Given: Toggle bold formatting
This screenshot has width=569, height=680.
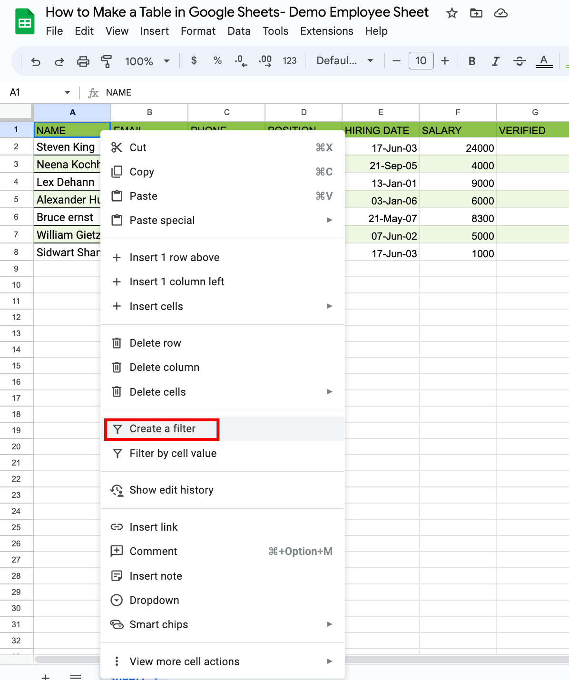Looking at the screenshot, I should (x=472, y=61).
